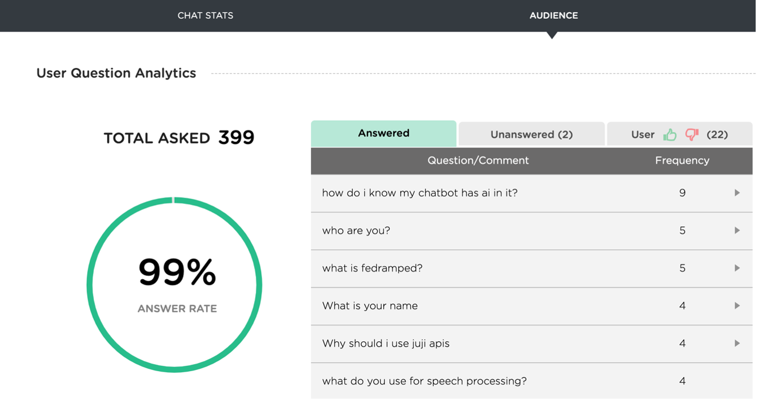Screen dimensions: 758x401
Task: Open the Audience tab
Action: tap(553, 16)
